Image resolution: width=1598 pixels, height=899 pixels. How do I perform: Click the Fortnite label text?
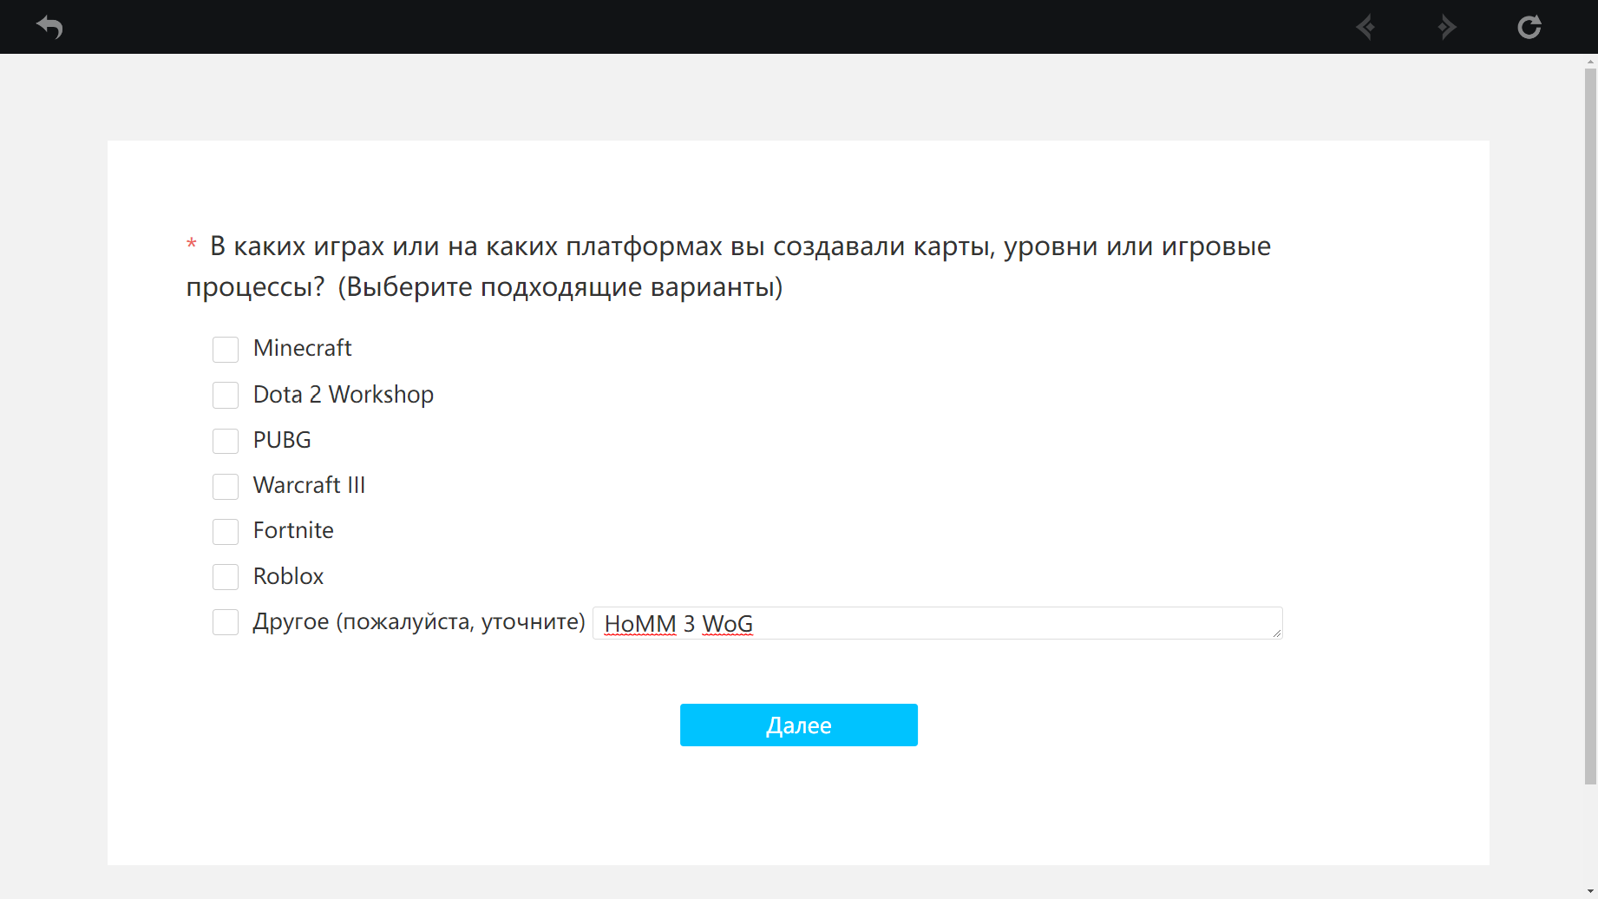point(293,530)
